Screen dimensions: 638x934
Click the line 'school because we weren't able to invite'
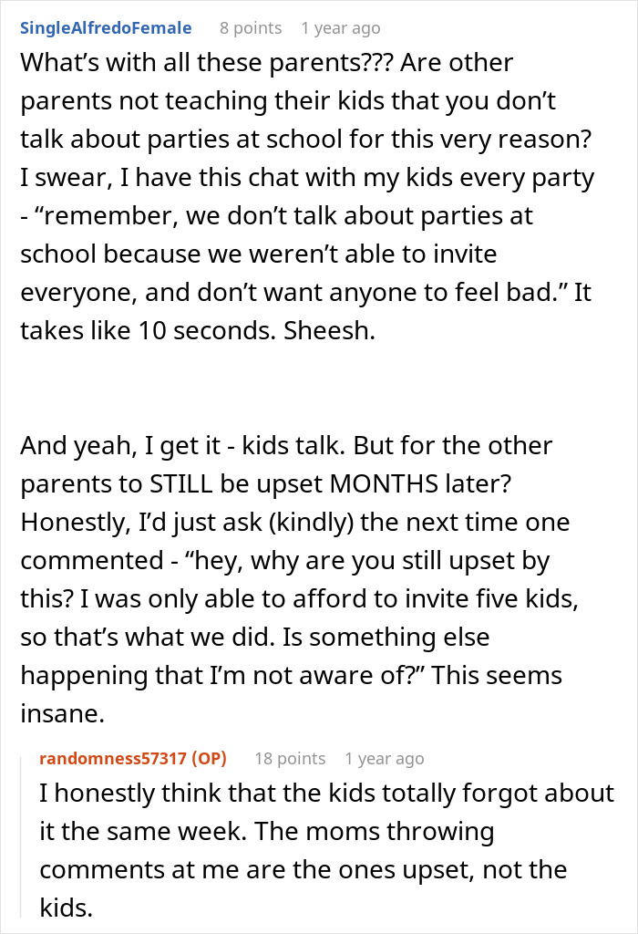pos(260,254)
